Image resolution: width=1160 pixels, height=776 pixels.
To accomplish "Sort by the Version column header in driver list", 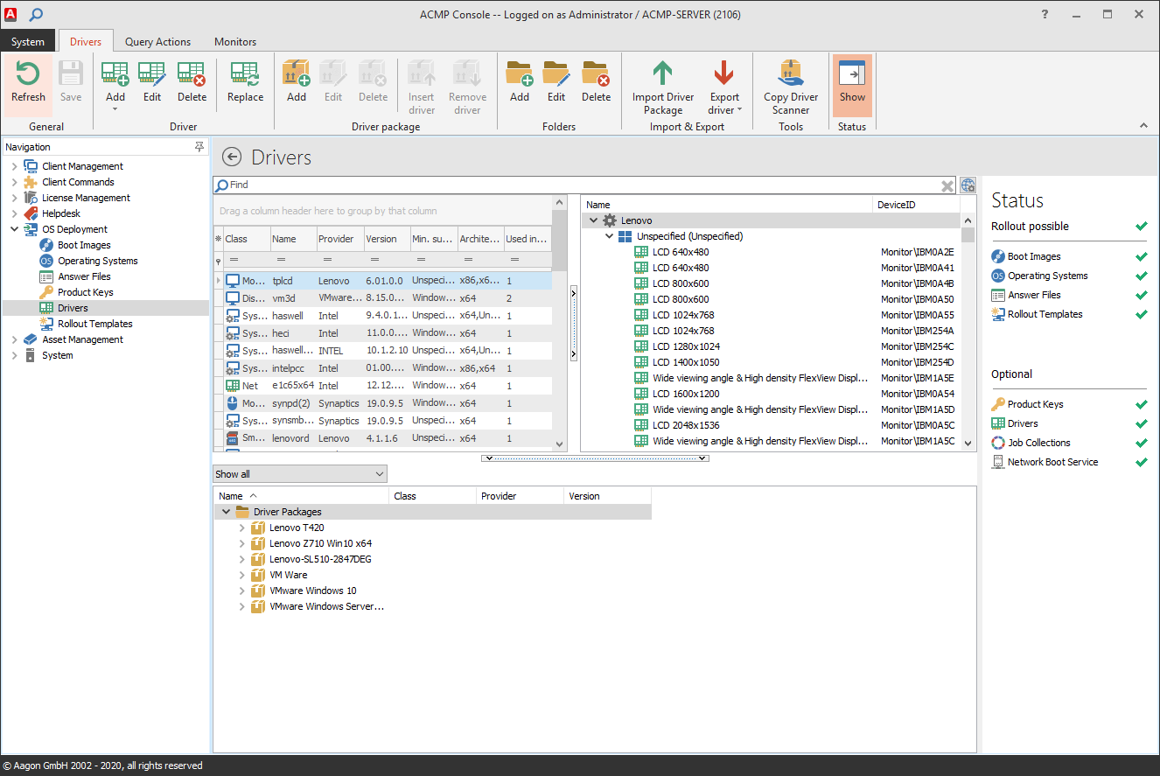I will tap(387, 238).
